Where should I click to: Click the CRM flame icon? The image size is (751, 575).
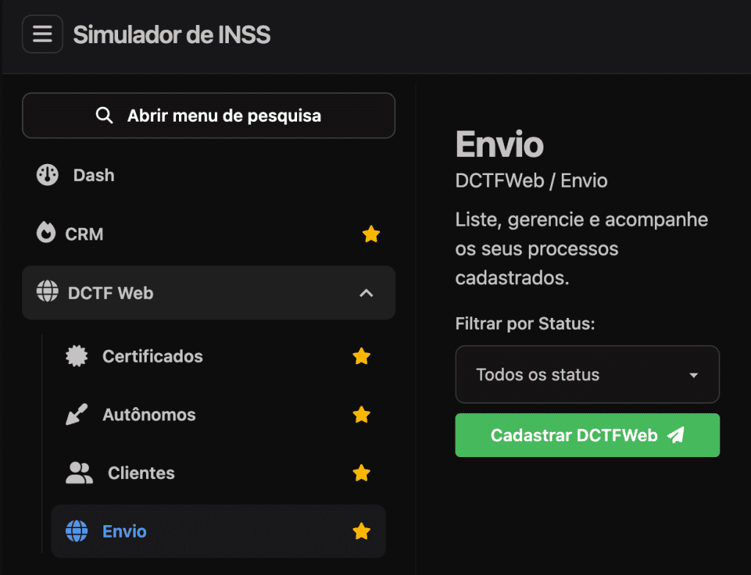(48, 234)
